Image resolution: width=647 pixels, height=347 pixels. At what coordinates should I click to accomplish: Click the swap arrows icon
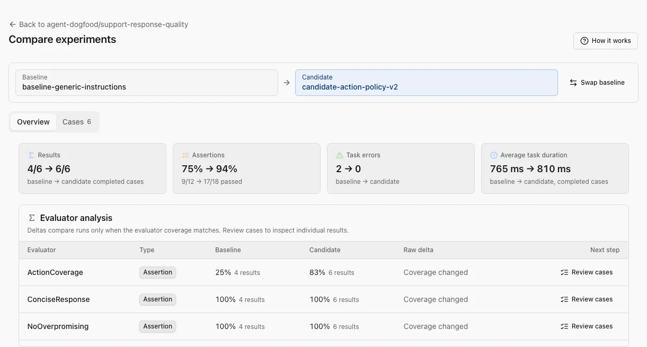573,83
